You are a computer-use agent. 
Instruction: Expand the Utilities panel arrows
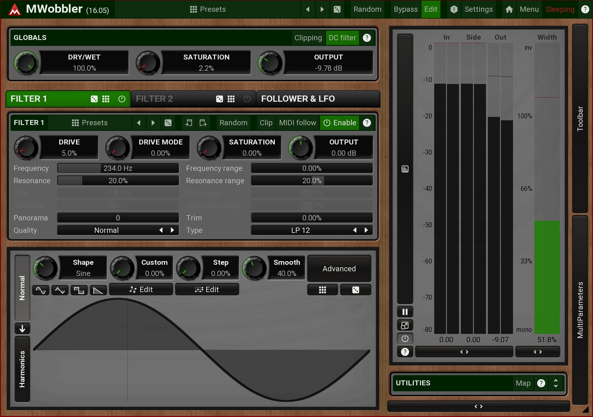coord(556,383)
